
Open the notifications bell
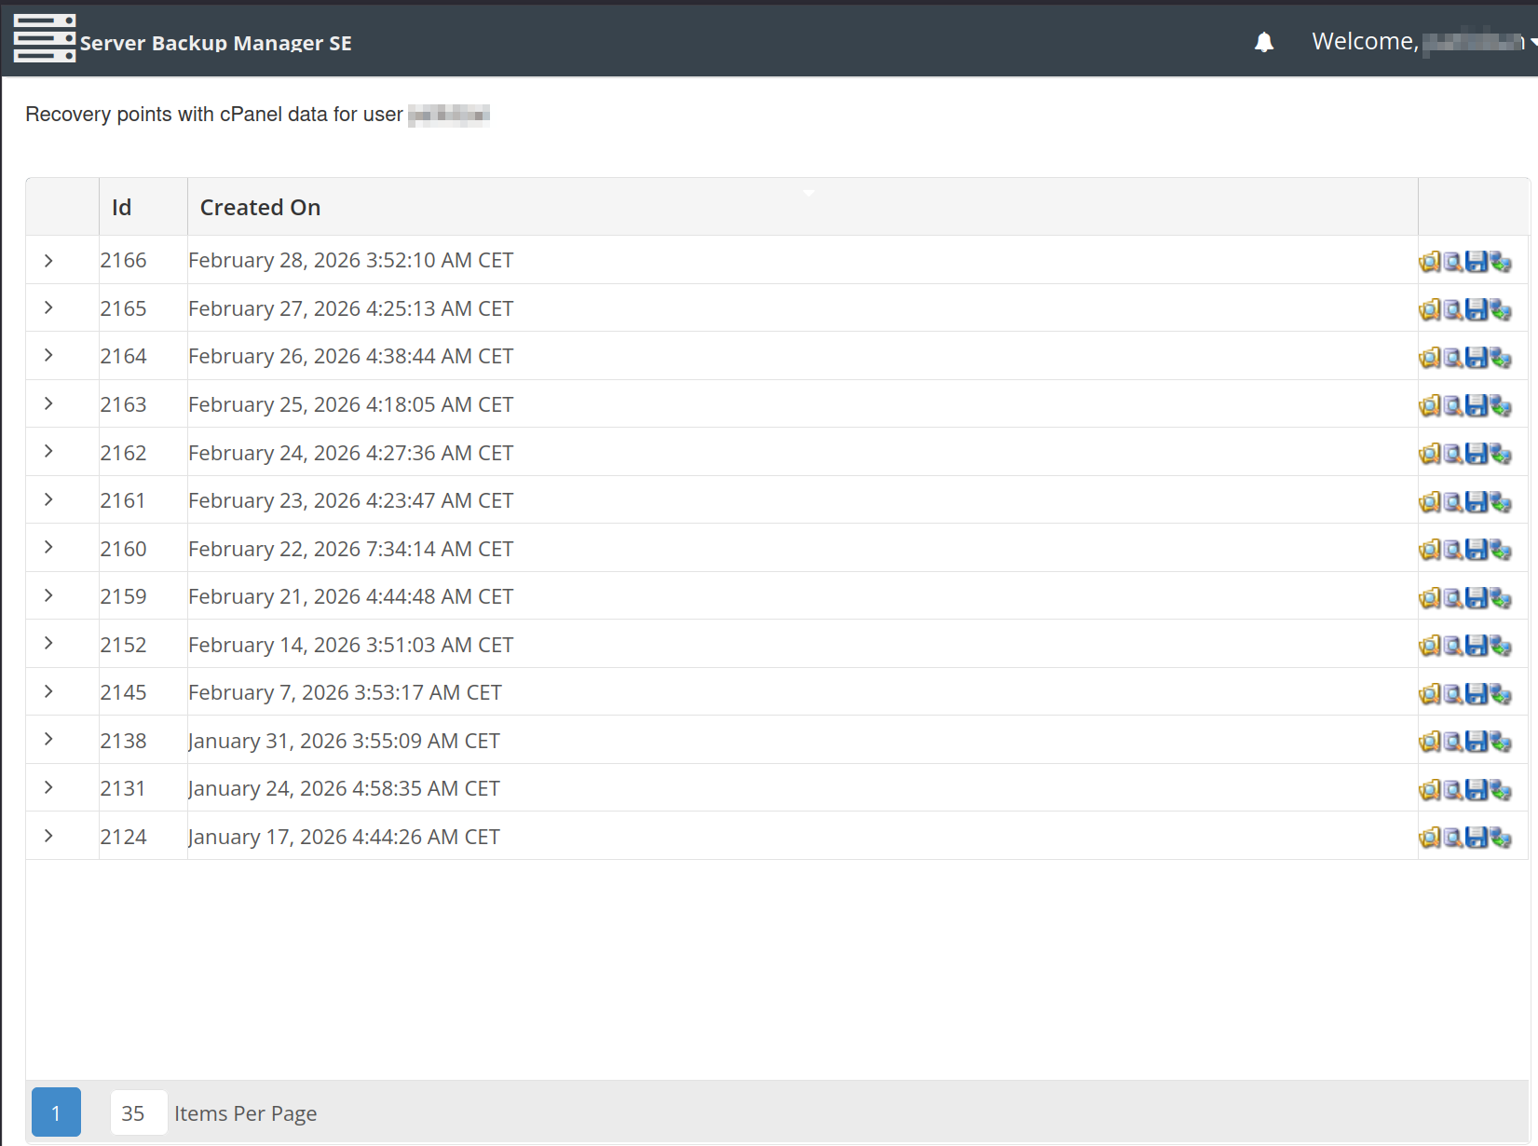[x=1263, y=42]
